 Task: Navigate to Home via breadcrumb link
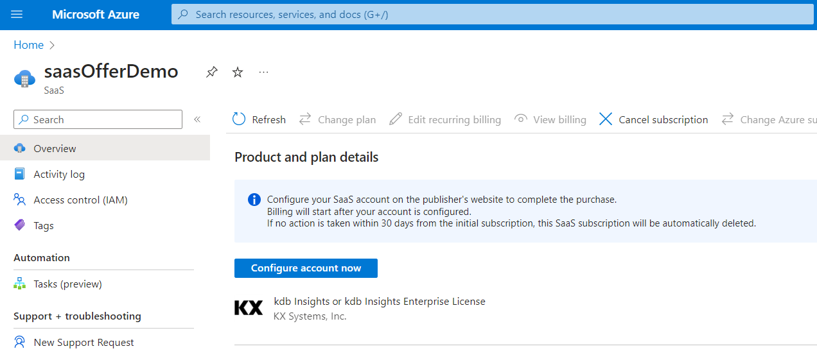point(29,45)
